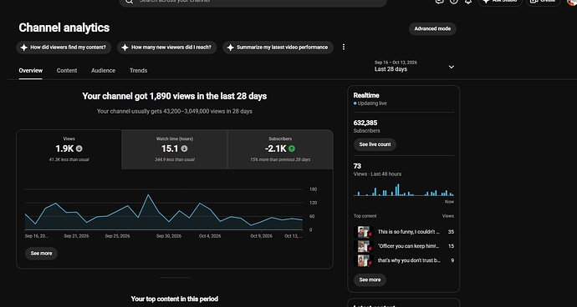577x307 pixels.
Task: Click the '41.3K less than usual' note
Action: pyautogui.click(x=69, y=159)
